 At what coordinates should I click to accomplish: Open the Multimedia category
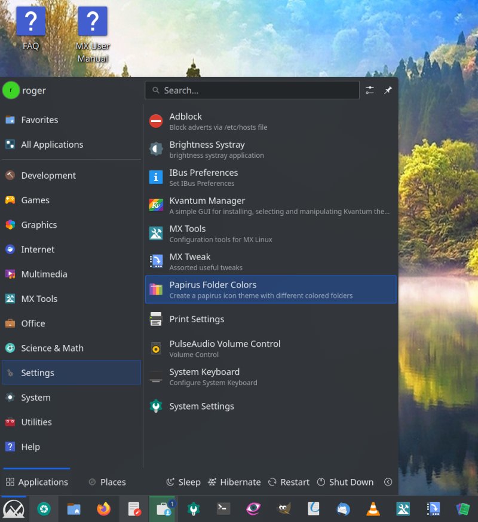click(44, 274)
